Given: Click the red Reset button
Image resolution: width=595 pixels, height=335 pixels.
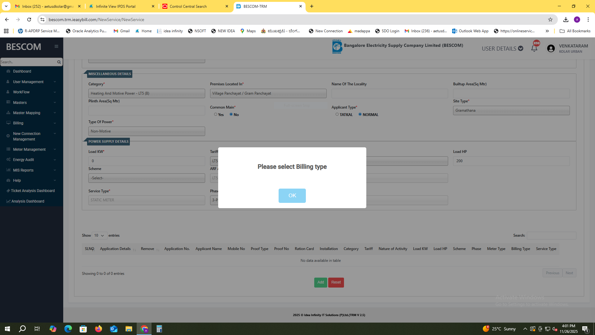Looking at the screenshot, I should (336, 282).
